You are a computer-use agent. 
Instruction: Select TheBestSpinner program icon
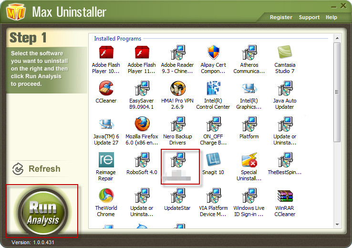(x=285, y=160)
